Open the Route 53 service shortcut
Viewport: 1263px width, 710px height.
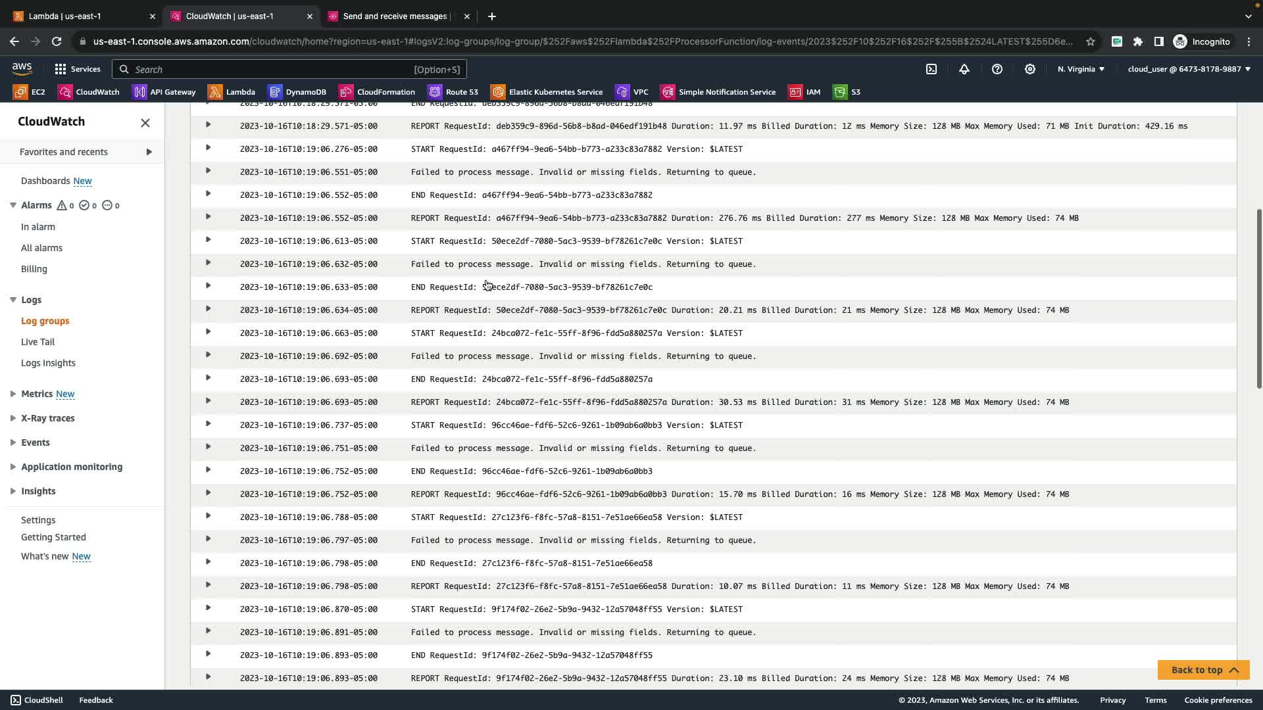tap(453, 92)
